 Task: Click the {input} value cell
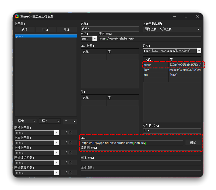185,75
